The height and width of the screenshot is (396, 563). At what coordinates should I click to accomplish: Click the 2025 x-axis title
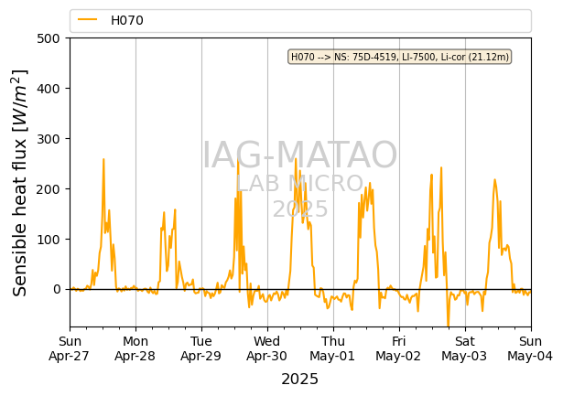300,380
